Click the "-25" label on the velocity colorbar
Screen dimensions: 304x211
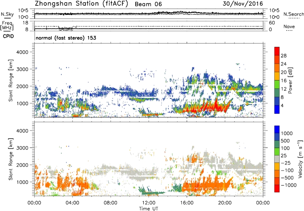coord(285,163)
